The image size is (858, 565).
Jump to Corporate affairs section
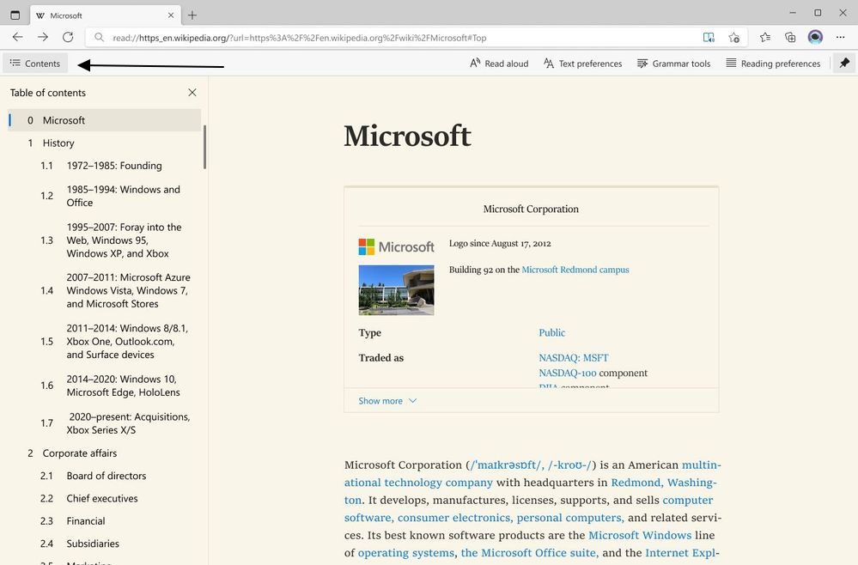coord(105,453)
